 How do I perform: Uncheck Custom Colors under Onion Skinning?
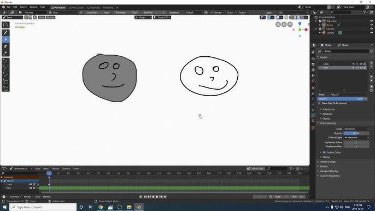point(324,153)
